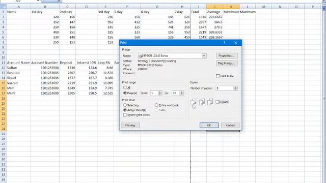Toggle the Collate checkbox
This screenshot has height=183, width=326.
218,102
